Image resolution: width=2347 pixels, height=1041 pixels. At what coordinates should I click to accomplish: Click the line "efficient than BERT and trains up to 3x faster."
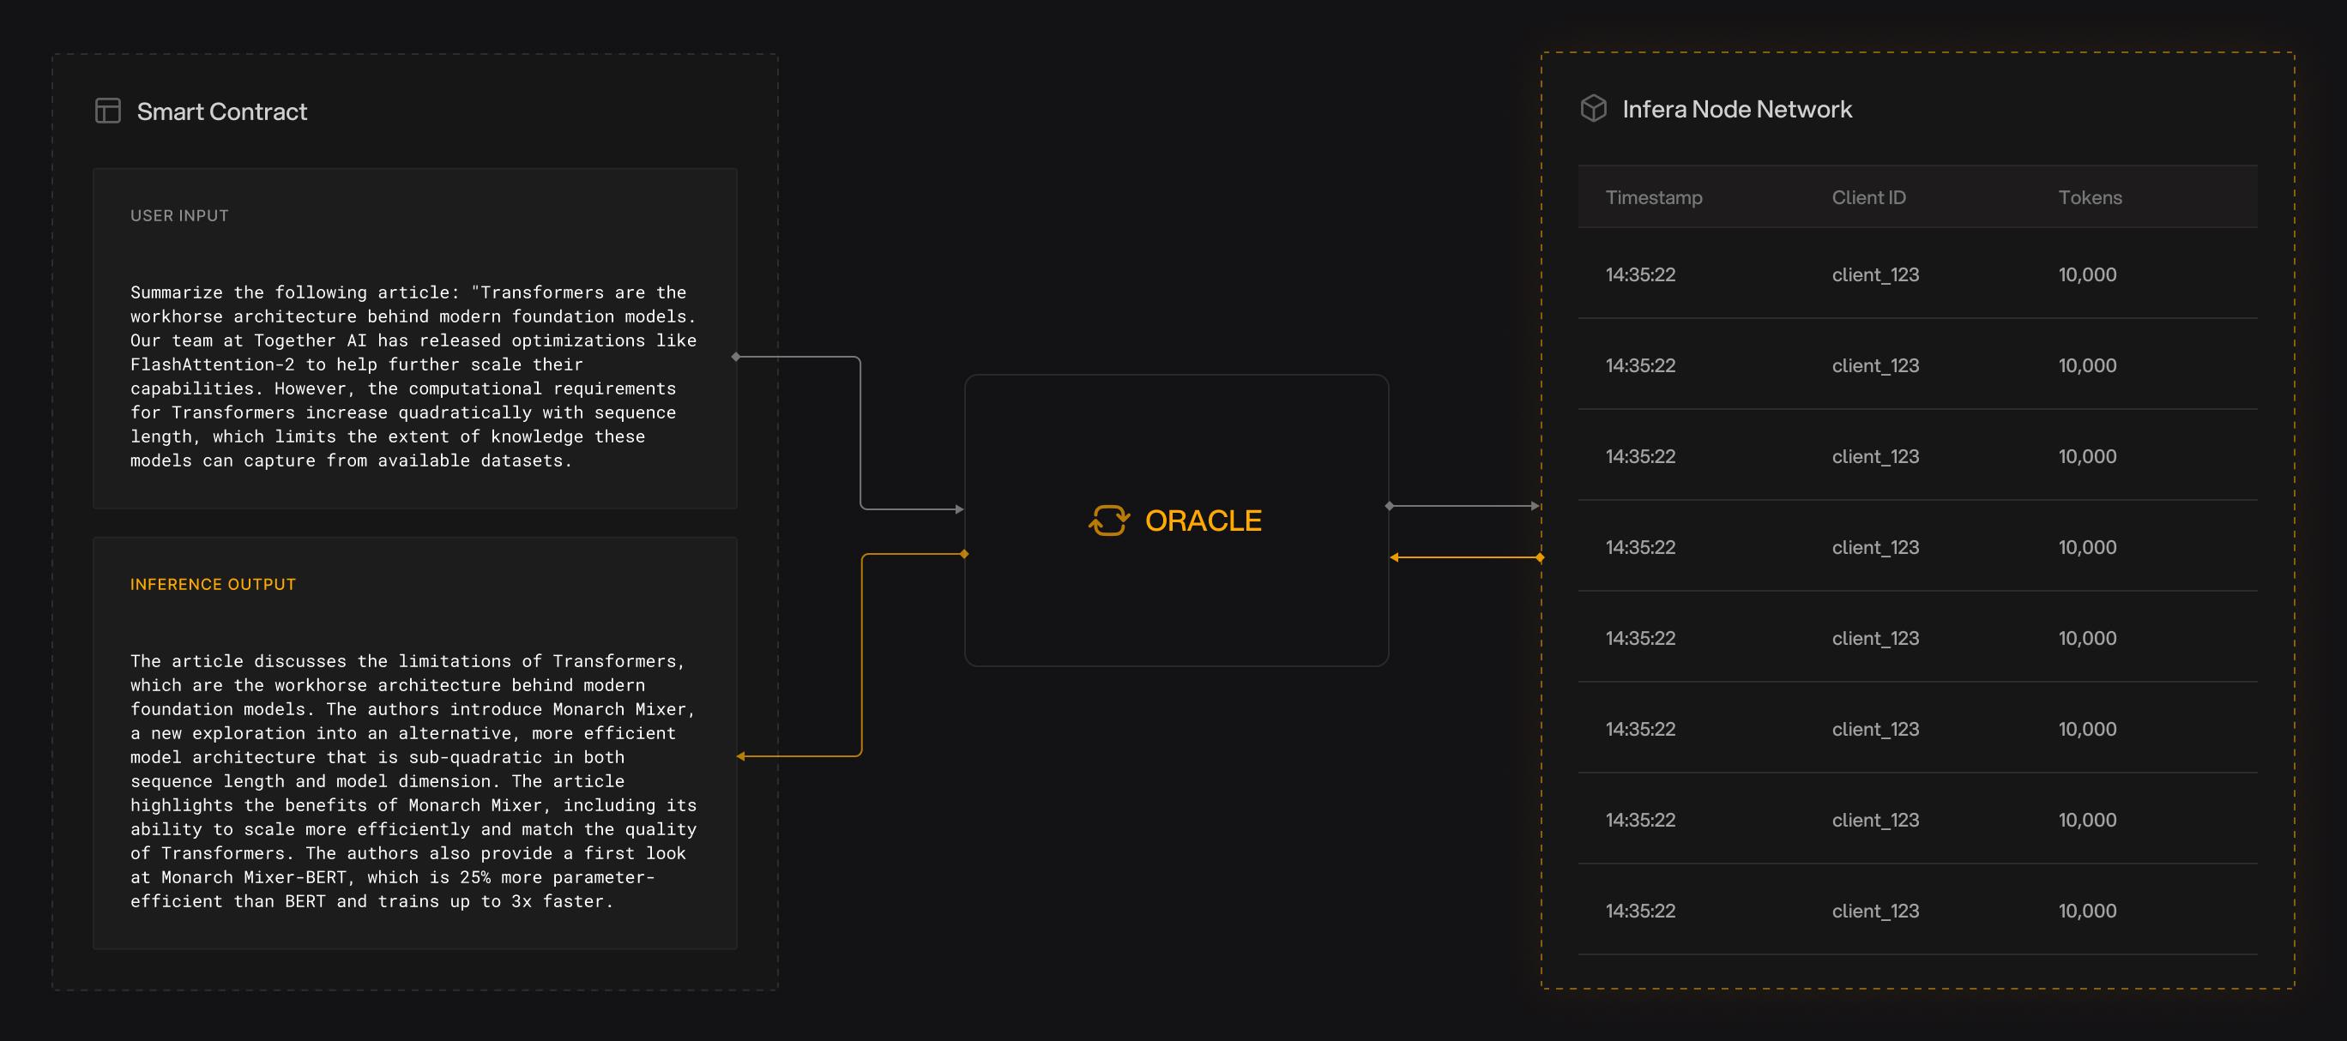[x=371, y=901]
